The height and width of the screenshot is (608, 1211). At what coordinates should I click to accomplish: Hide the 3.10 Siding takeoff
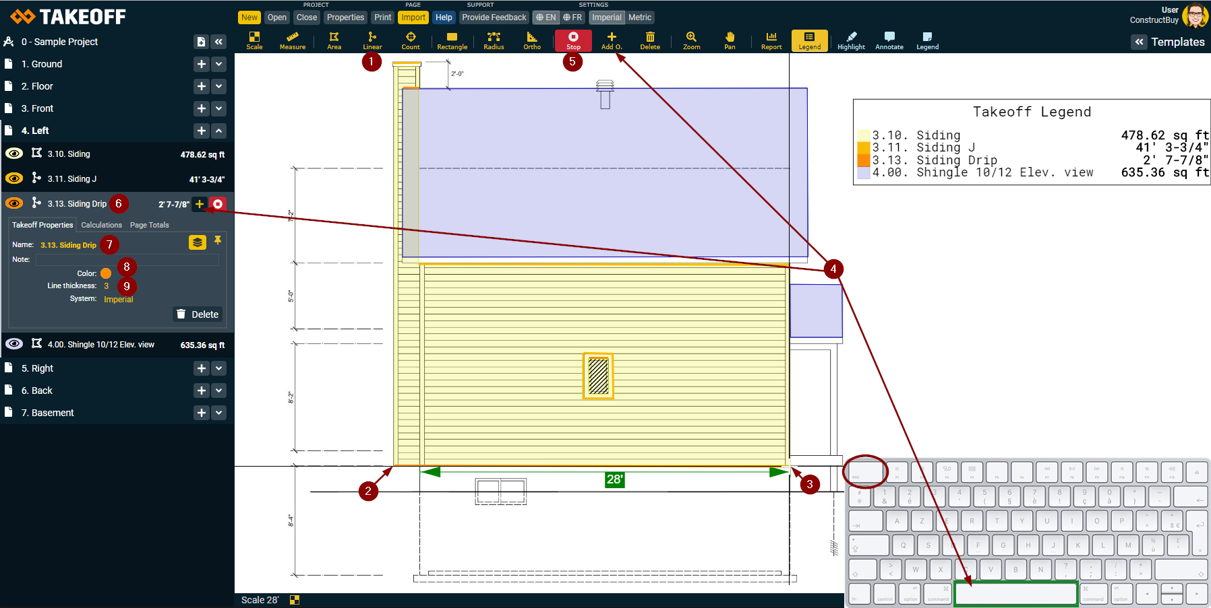(x=14, y=154)
